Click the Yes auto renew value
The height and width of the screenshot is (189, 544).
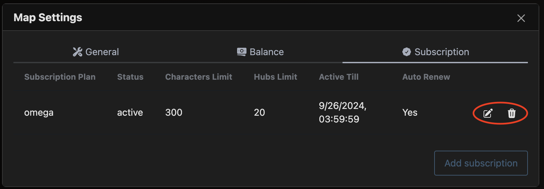tap(410, 113)
